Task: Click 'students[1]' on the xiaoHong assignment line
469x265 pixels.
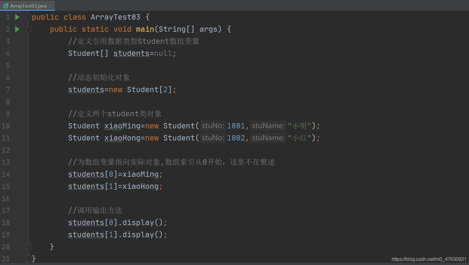Action: point(93,186)
